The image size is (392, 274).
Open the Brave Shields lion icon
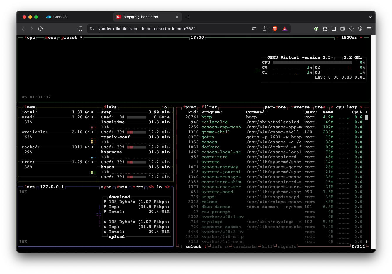coord(275,29)
